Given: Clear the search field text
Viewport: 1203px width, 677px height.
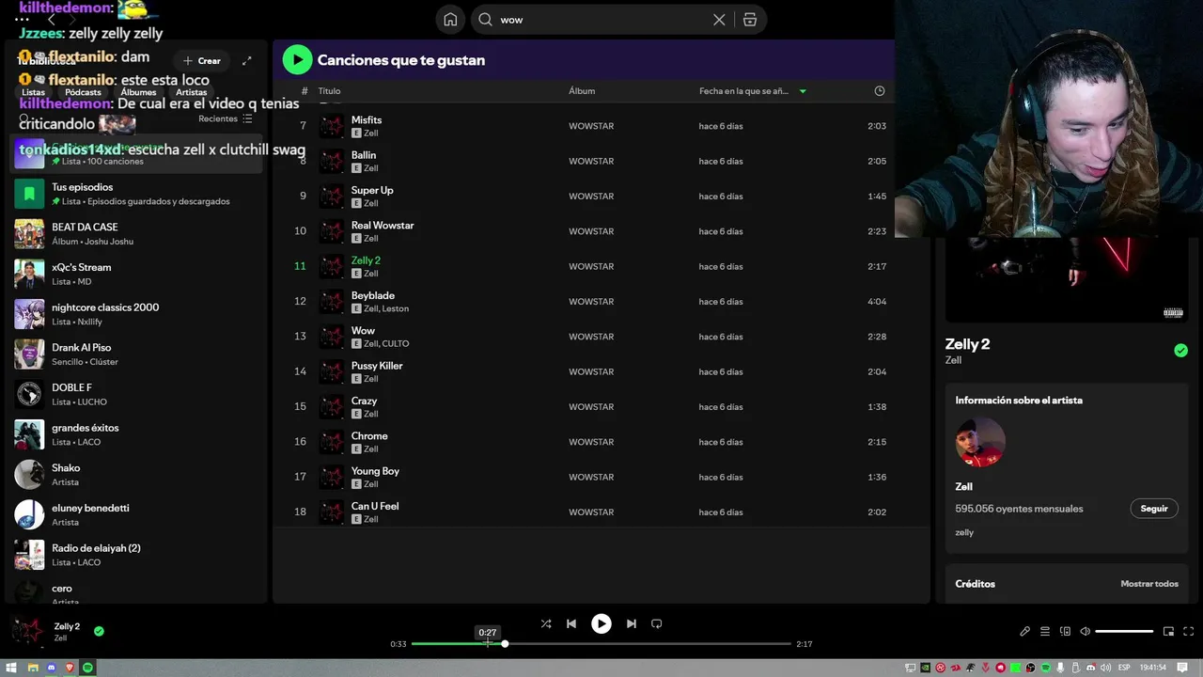Looking at the screenshot, I should [719, 20].
